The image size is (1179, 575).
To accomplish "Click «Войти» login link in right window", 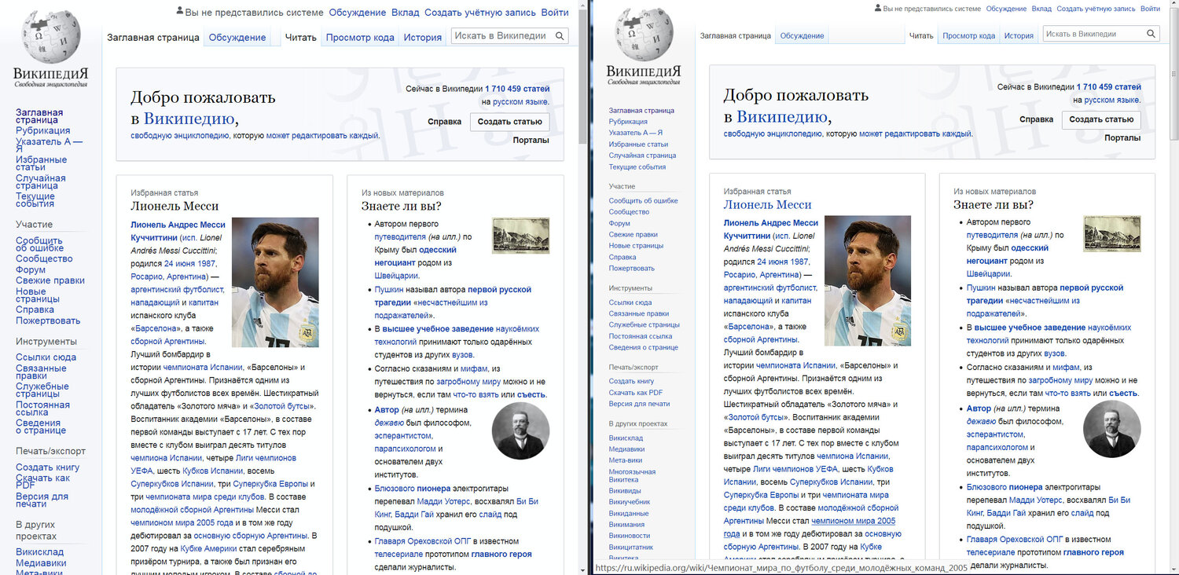I will [x=1150, y=9].
